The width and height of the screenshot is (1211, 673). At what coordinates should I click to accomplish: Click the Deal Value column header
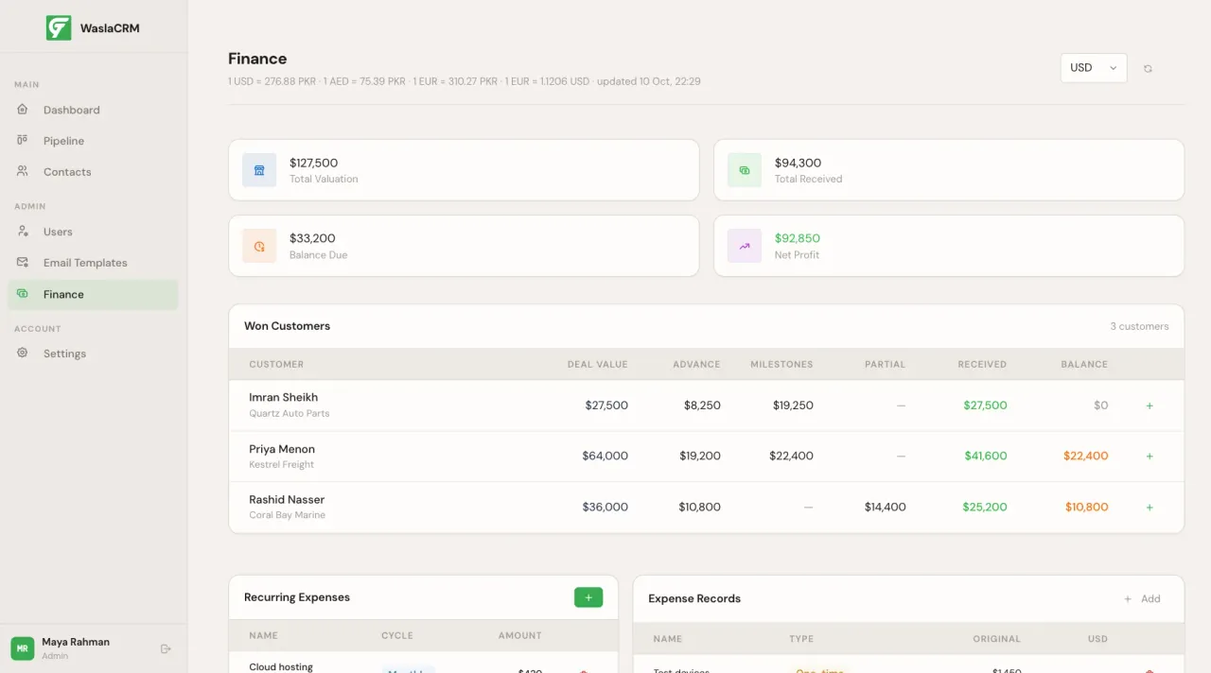click(598, 364)
